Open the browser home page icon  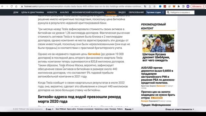click(x=16, y=6)
